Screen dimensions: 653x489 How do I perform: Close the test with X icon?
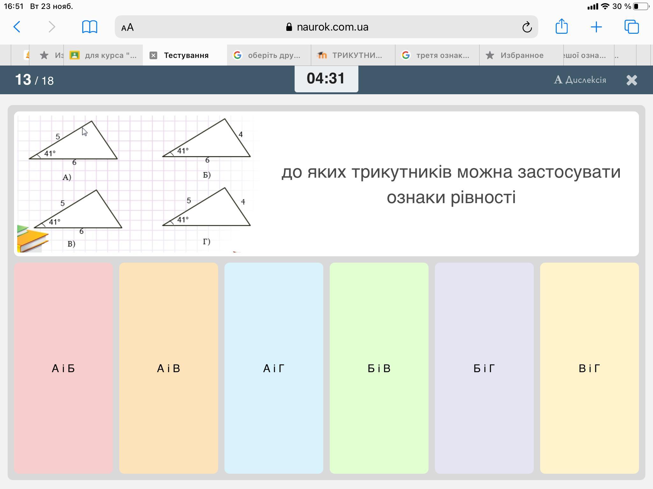tap(631, 80)
